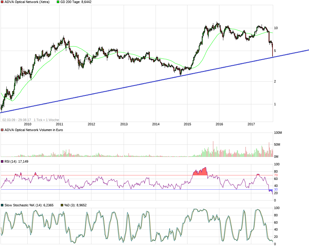Click the 2014 year label on time axis
The image size is (309, 247).
(x=156, y=124)
